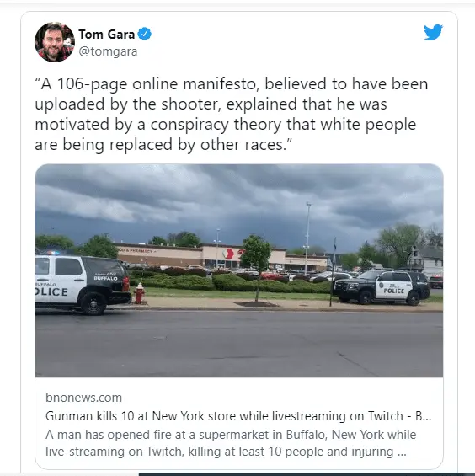Click the road area in preview image
This screenshot has height=476, width=475.
239,343
